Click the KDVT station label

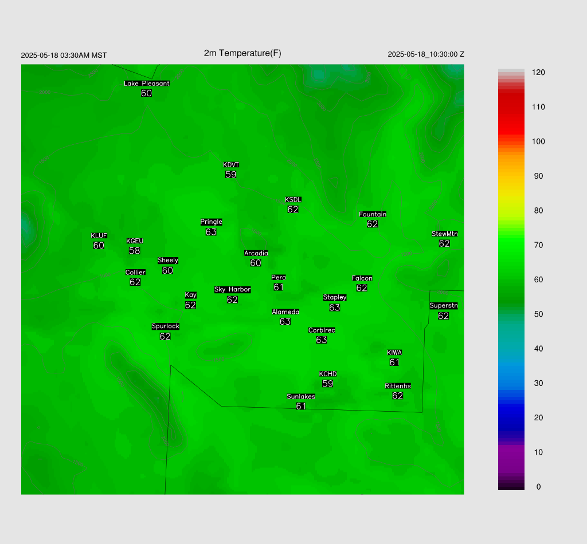pyautogui.click(x=231, y=165)
